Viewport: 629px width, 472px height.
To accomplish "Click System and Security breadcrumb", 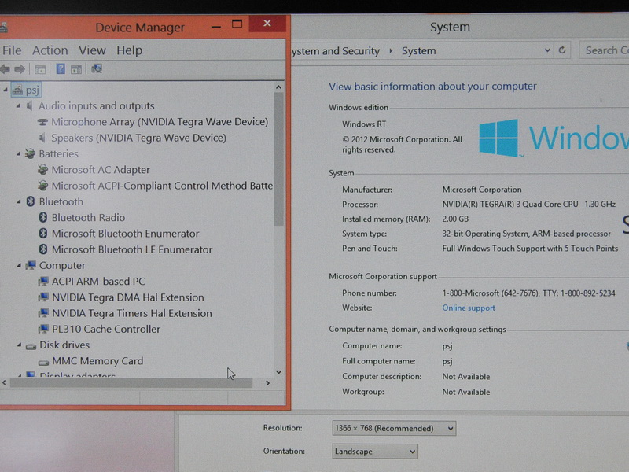I will [x=336, y=51].
